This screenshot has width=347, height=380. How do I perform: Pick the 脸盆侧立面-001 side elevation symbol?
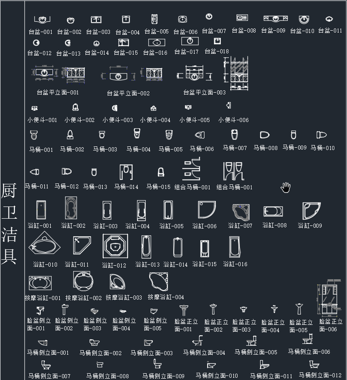(x=41, y=310)
